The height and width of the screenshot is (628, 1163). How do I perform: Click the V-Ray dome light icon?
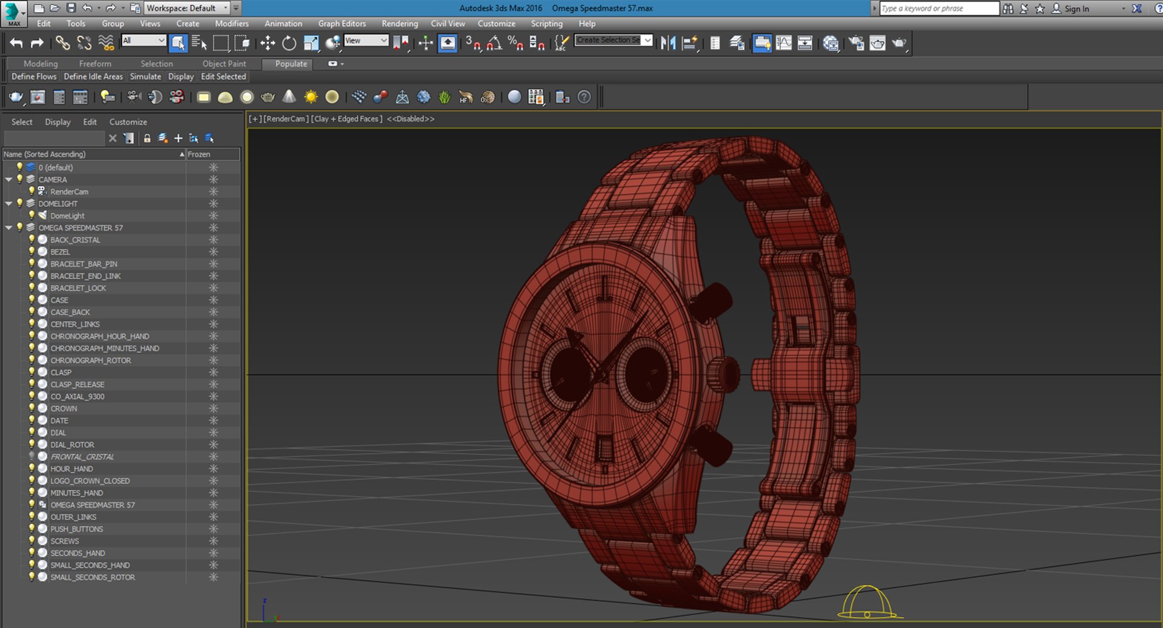click(x=225, y=97)
